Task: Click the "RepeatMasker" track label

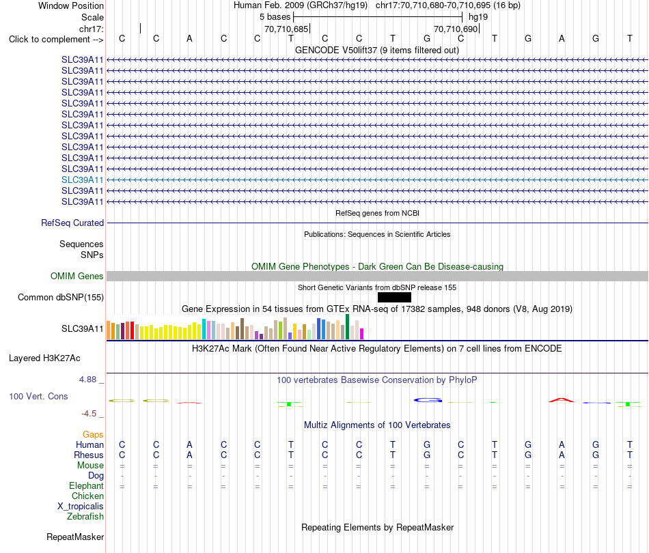Action: point(75,537)
